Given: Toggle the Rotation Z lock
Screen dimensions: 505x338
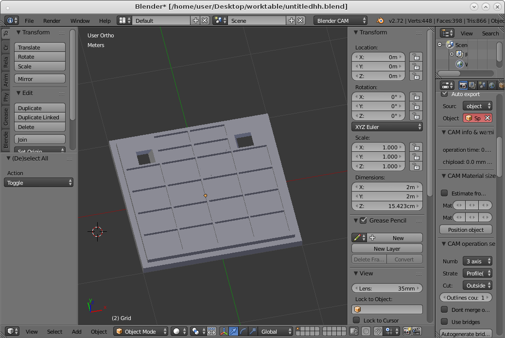Looking at the screenshot, I should click(416, 116).
